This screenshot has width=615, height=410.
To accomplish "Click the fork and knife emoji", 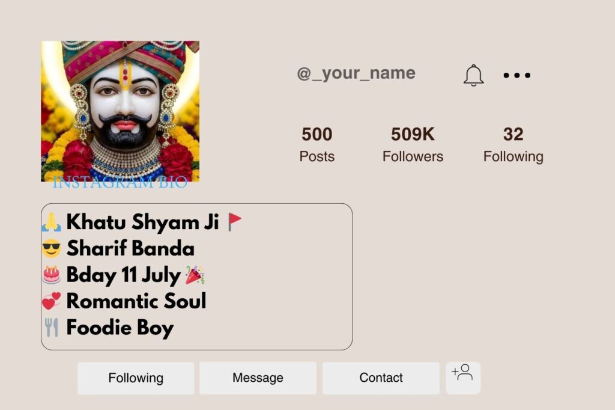I will [x=52, y=328].
